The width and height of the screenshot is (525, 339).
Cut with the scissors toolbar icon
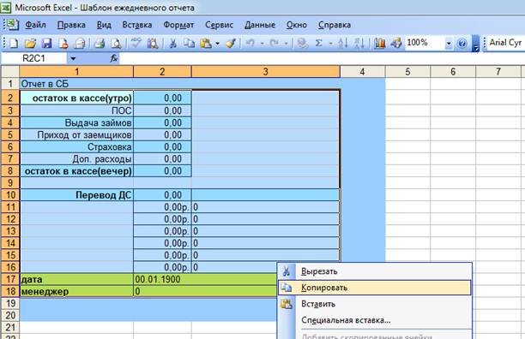(172, 44)
